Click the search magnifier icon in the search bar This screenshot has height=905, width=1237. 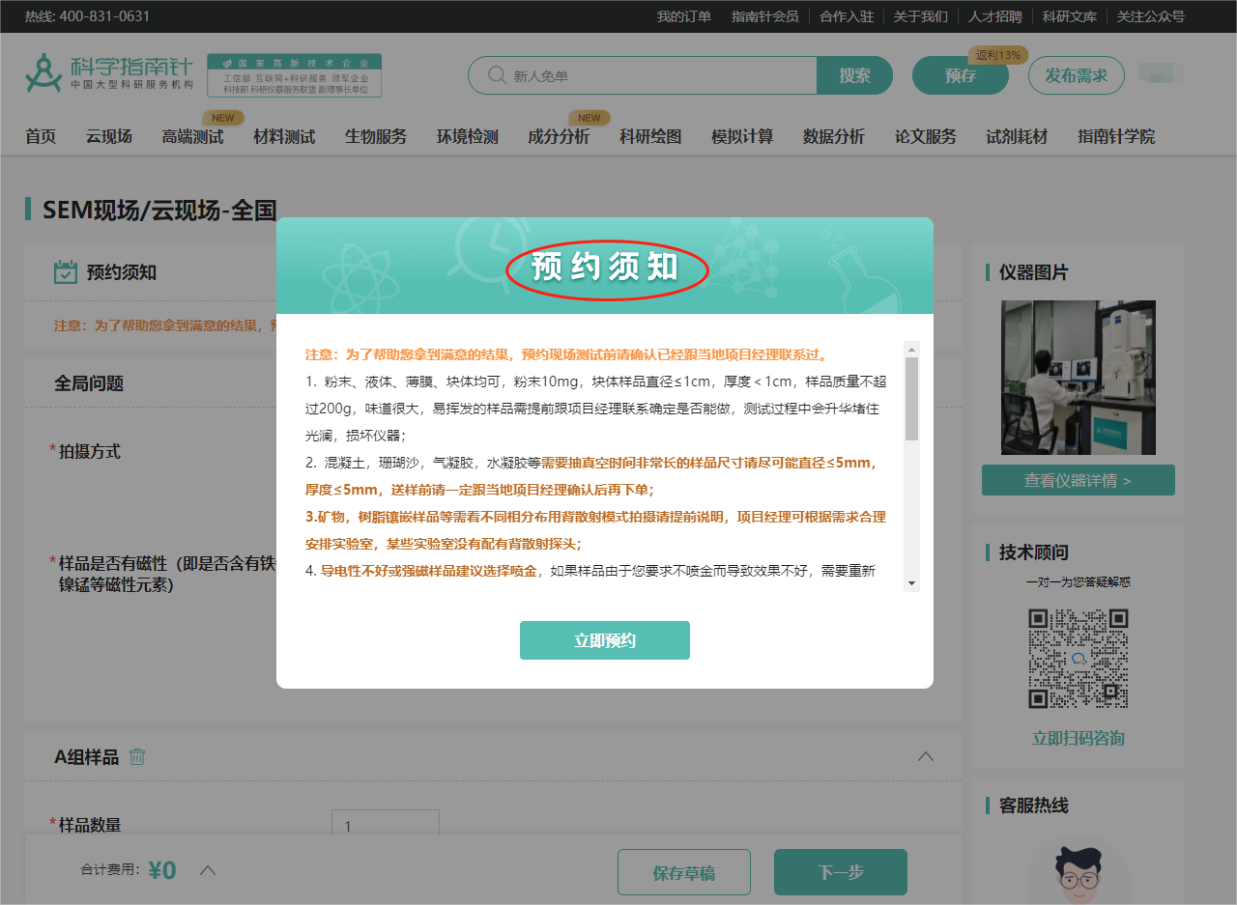tap(495, 74)
